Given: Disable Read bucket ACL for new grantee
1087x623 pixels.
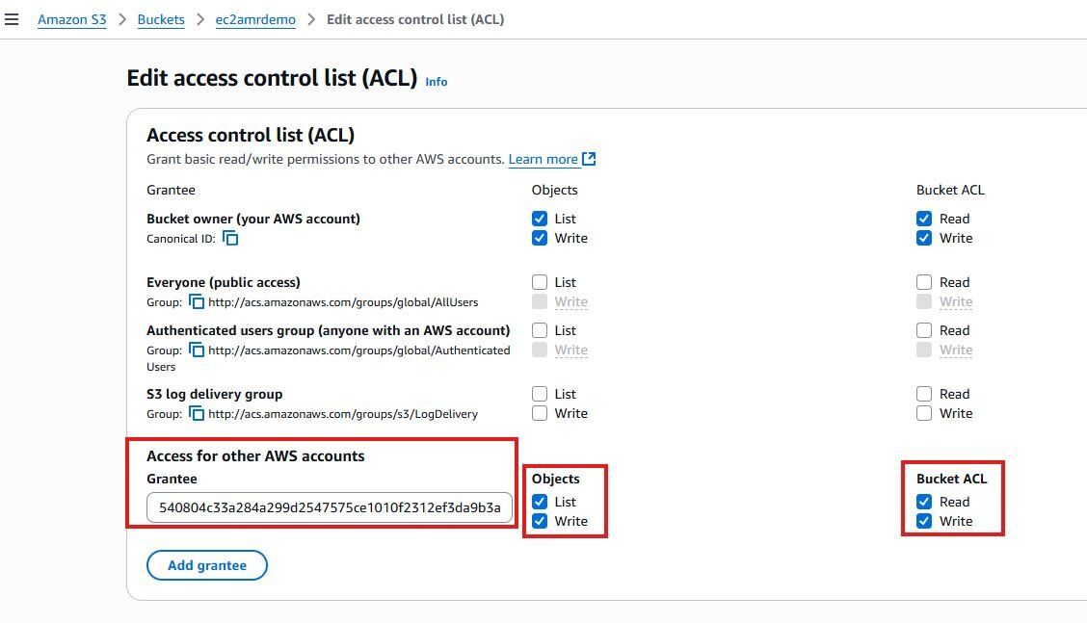Looking at the screenshot, I should point(924,502).
